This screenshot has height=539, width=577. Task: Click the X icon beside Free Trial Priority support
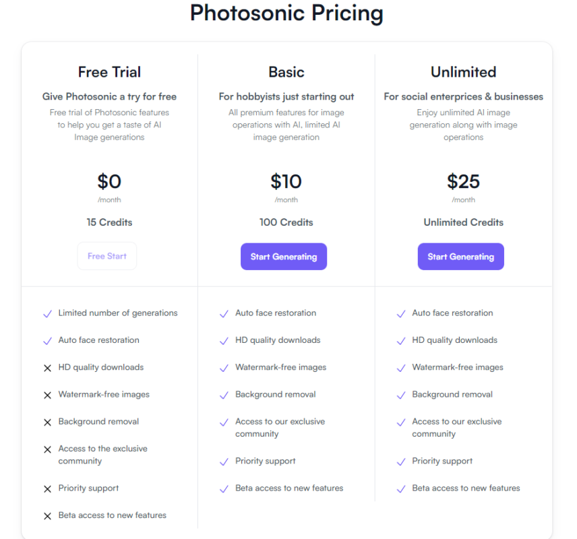(x=47, y=489)
